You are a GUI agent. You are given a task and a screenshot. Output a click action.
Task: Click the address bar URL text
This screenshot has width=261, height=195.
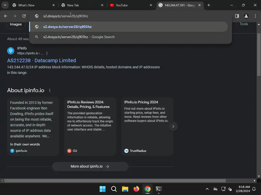pyautogui.click(x=66, y=16)
